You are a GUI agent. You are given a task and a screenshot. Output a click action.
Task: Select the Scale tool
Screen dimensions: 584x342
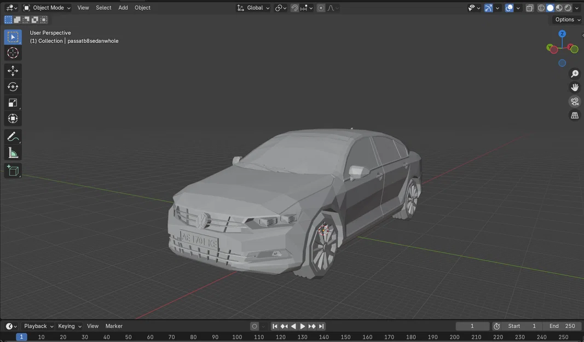13,102
